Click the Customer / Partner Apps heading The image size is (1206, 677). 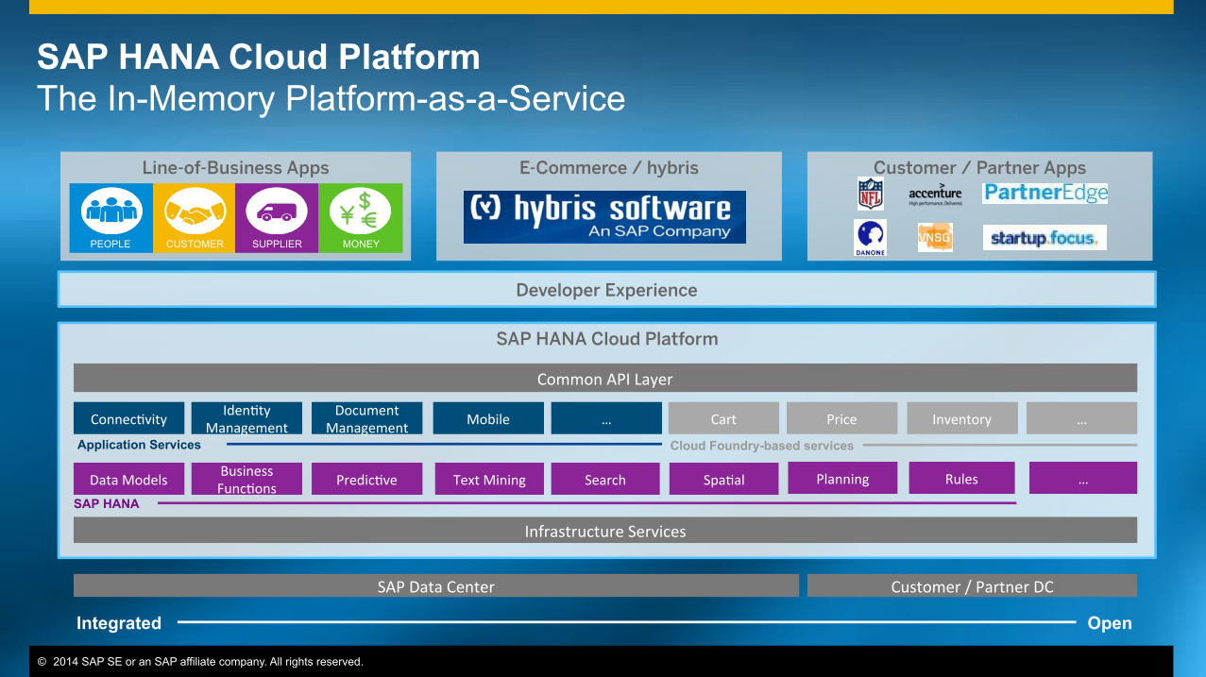point(979,167)
